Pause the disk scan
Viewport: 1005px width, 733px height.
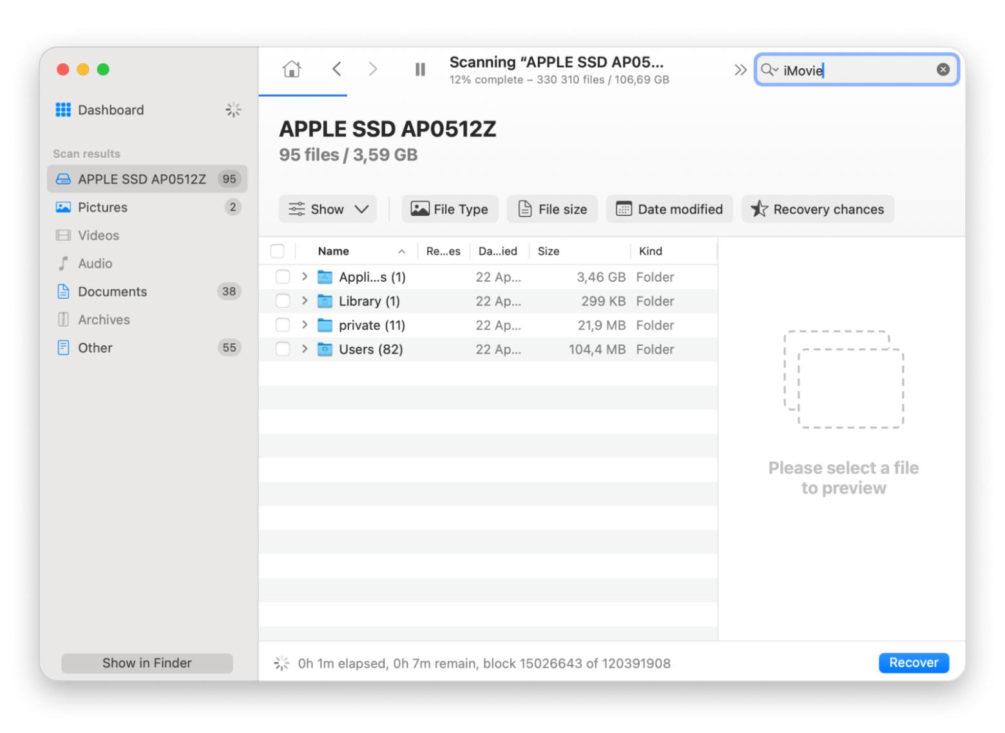click(420, 69)
